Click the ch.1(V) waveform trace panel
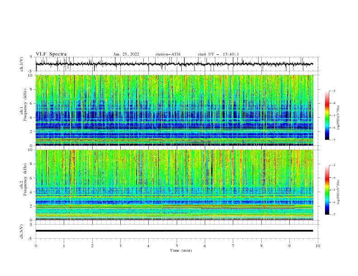The width and height of the screenshot is (358, 276). click(x=178, y=64)
